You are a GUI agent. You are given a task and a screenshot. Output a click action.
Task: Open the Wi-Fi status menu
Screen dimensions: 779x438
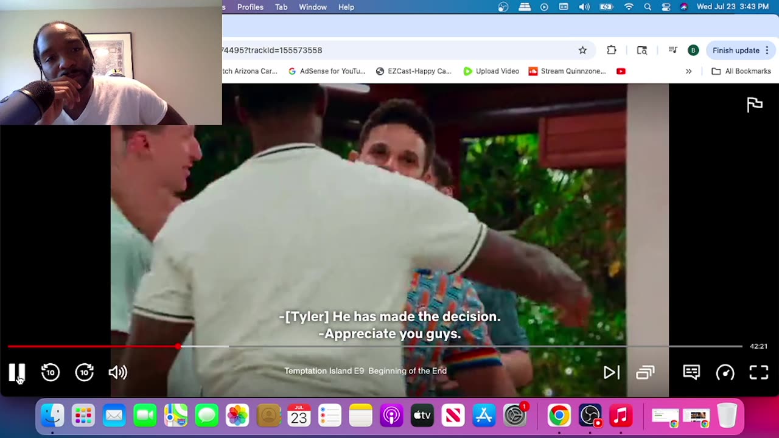(629, 7)
